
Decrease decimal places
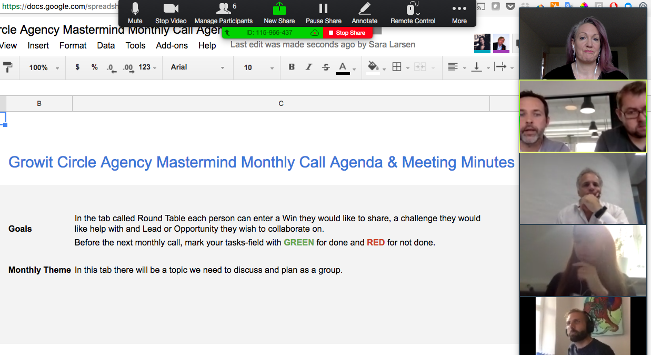111,67
